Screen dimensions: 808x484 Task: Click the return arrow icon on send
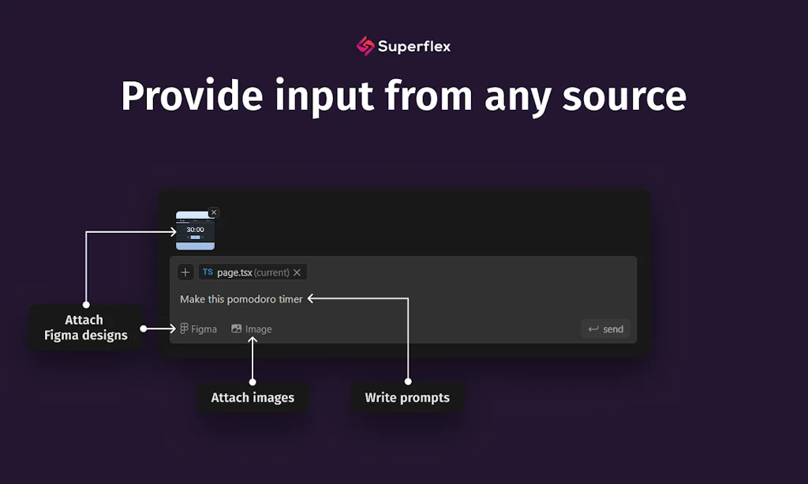click(593, 328)
